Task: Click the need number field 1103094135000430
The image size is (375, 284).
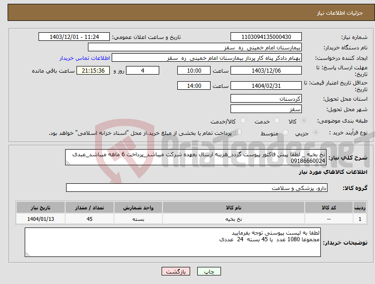Action: [x=266, y=37]
